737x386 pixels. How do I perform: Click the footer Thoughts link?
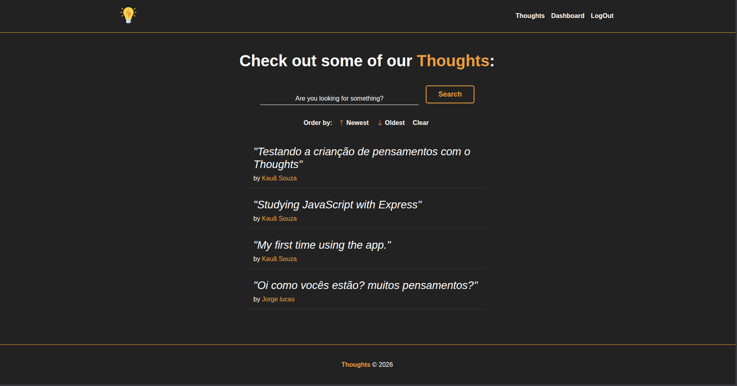pyautogui.click(x=356, y=364)
